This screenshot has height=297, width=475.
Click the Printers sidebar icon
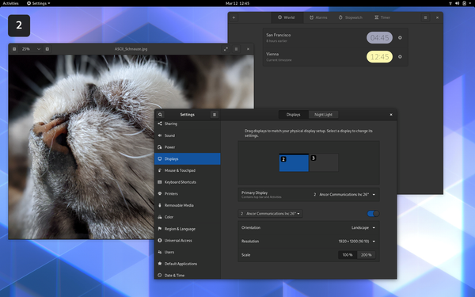pyautogui.click(x=160, y=194)
